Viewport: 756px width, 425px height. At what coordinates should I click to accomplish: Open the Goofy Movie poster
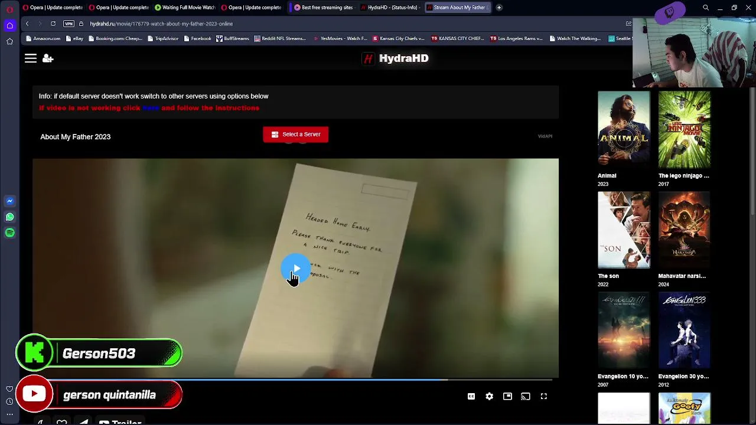(685, 408)
